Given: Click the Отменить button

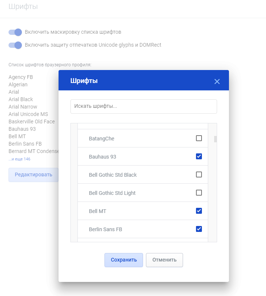Looking at the screenshot, I should tap(164, 260).
